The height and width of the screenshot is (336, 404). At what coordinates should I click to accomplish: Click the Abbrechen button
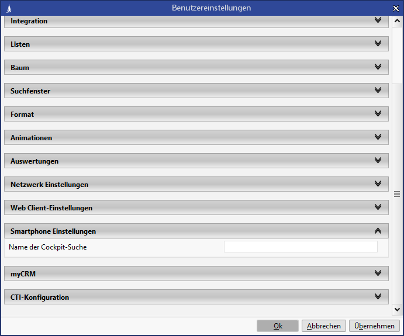click(324, 326)
